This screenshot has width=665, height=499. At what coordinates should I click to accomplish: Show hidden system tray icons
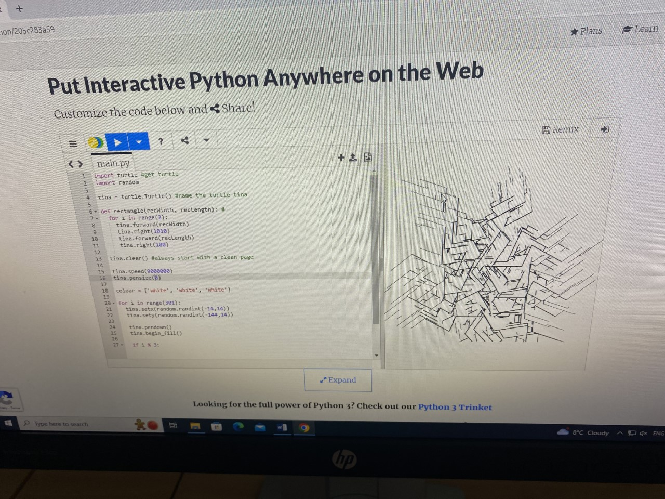tap(619, 433)
